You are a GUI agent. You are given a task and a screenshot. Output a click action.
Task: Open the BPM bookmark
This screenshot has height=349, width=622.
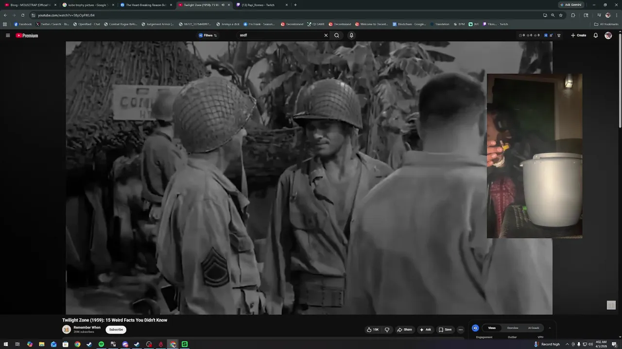459,24
